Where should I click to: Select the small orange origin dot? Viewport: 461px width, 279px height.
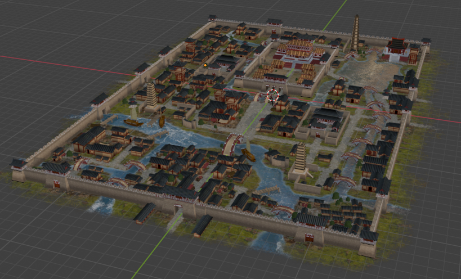click(x=205, y=65)
